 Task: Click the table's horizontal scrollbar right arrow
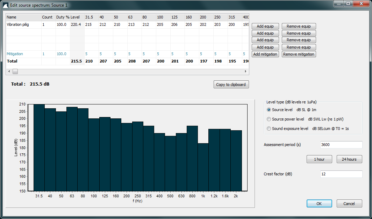coord(246,71)
